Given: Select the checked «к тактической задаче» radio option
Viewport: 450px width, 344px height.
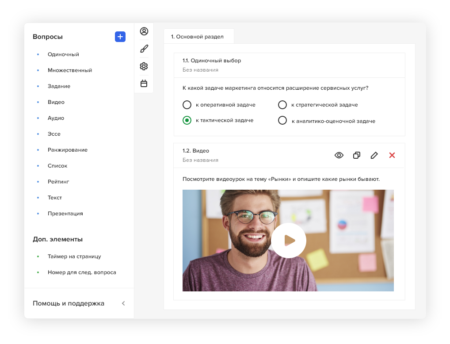Looking at the screenshot, I should (x=187, y=120).
